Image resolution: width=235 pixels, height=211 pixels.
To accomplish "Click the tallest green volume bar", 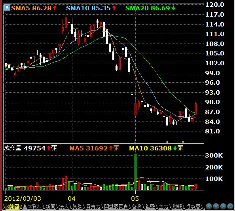I will coord(135,171).
